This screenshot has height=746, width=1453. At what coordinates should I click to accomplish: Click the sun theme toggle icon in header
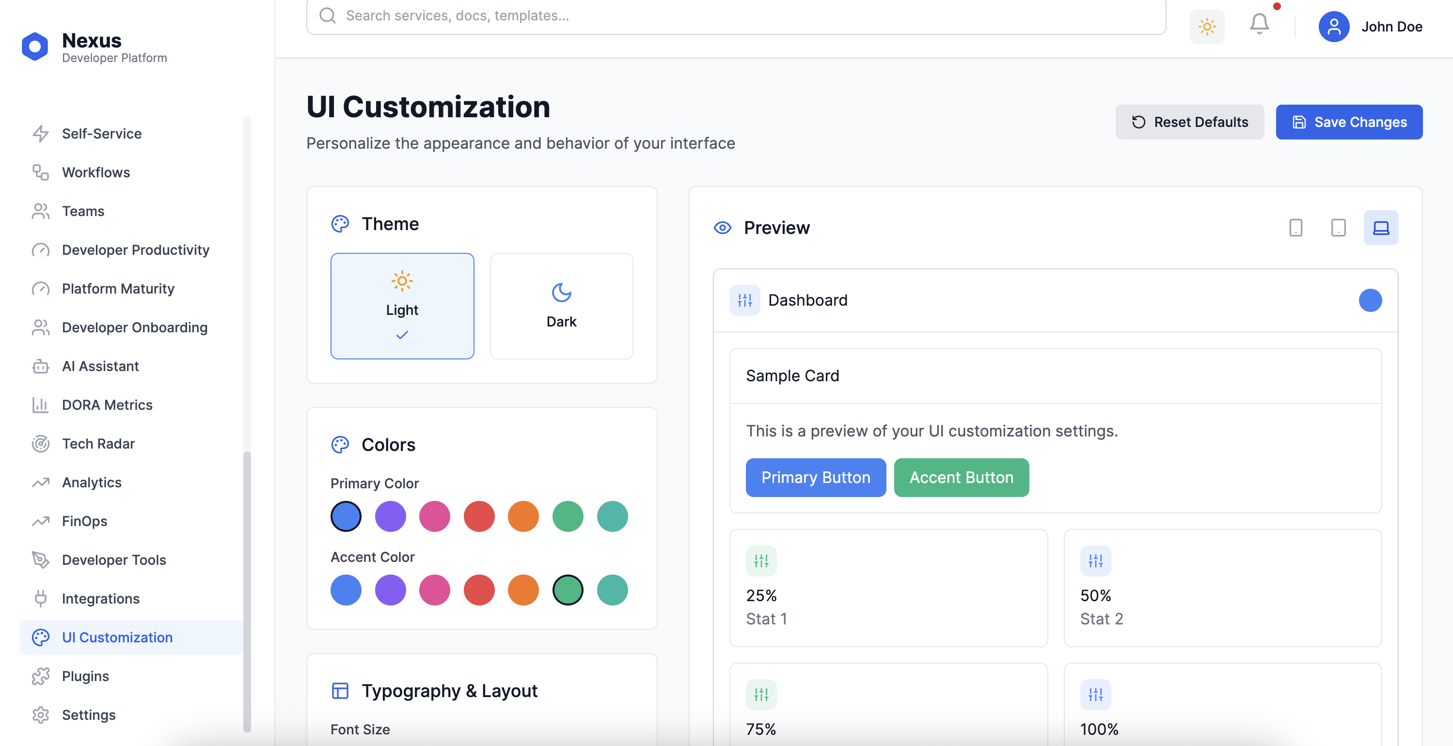pos(1206,27)
